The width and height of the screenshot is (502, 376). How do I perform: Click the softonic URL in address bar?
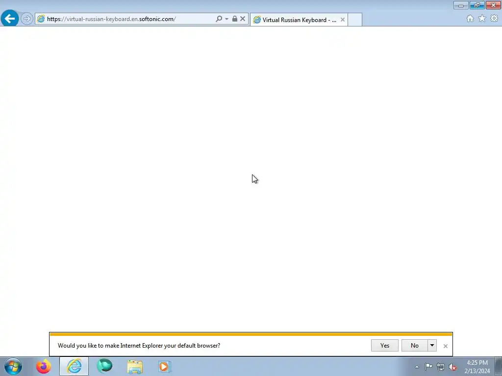(x=111, y=19)
